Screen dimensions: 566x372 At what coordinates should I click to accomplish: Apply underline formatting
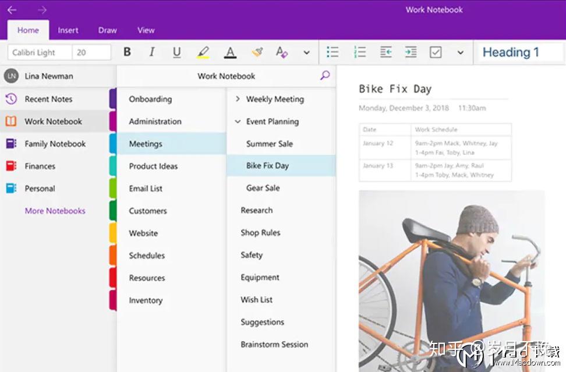tap(176, 52)
